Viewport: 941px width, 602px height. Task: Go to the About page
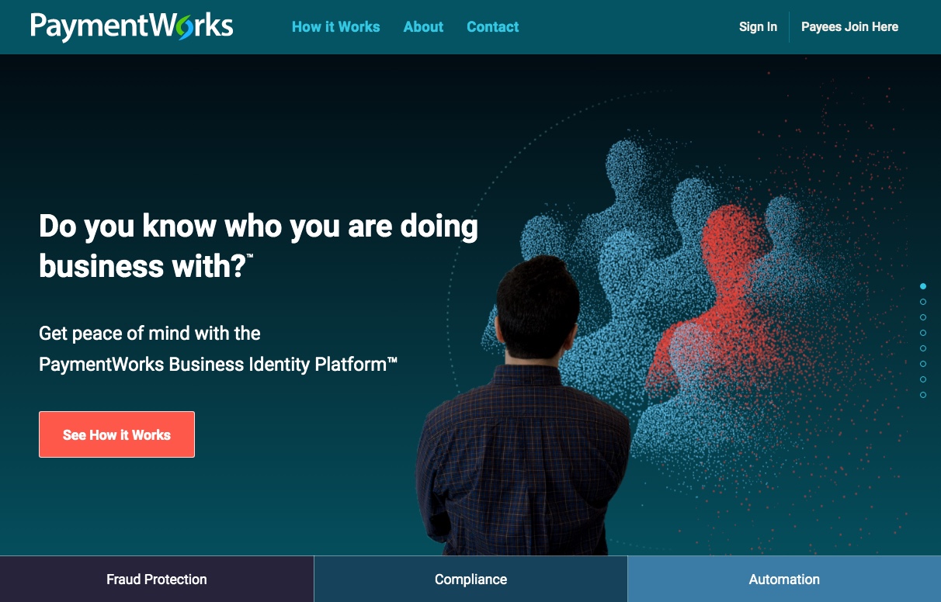[x=423, y=26]
